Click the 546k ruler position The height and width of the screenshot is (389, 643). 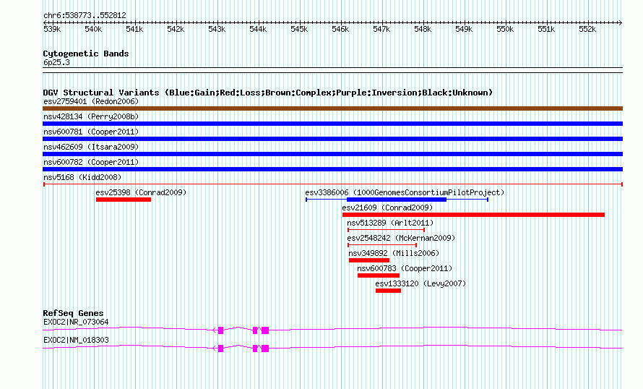340,29
